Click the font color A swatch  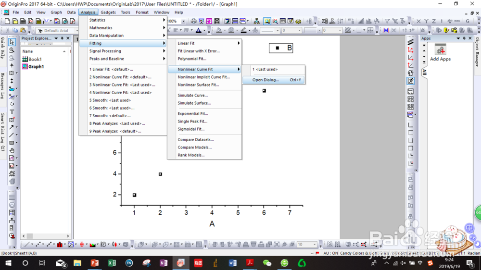(199, 30)
